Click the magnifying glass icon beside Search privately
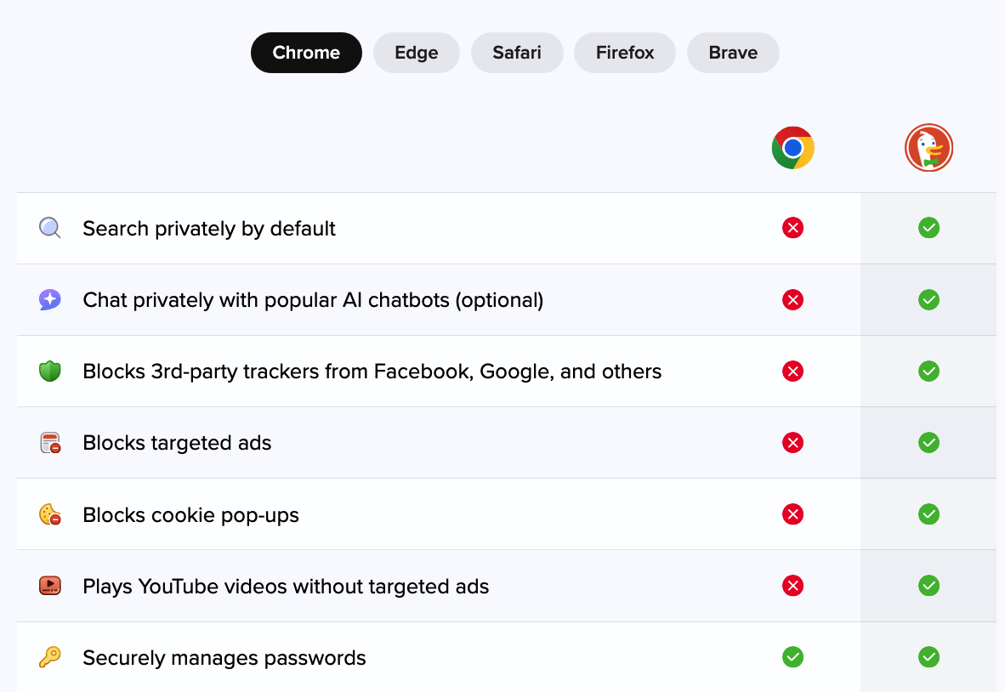The image size is (1005, 692). pyautogui.click(x=50, y=228)
